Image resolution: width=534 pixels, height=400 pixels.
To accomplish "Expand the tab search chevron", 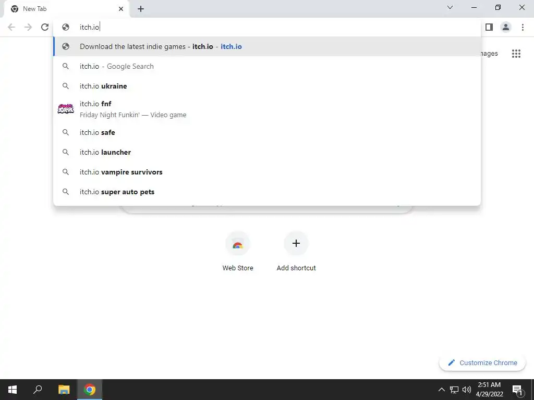I will [450, 7].
